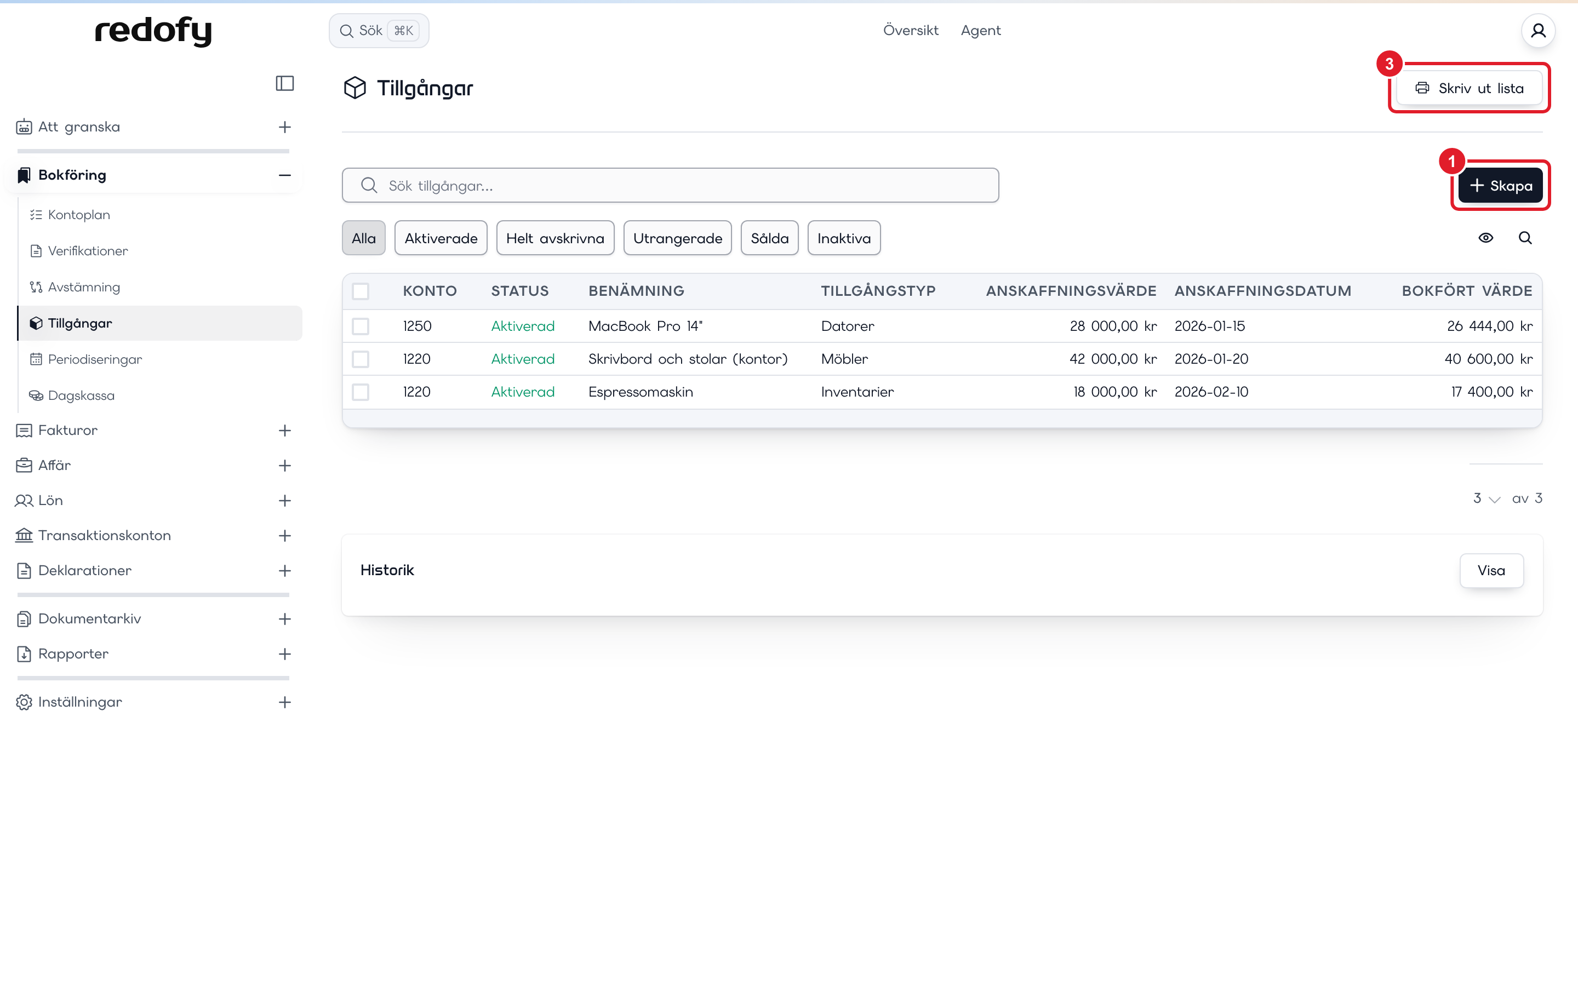This screenshot has width=1578, height=986.
Task: Click the Verifikationer document icon
Action: click(36, 251)
